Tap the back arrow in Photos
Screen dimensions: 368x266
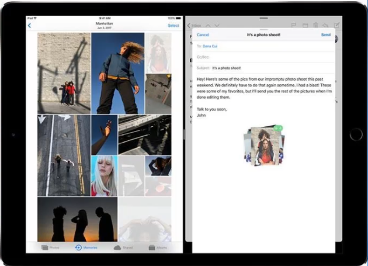(x=30, y=26)
